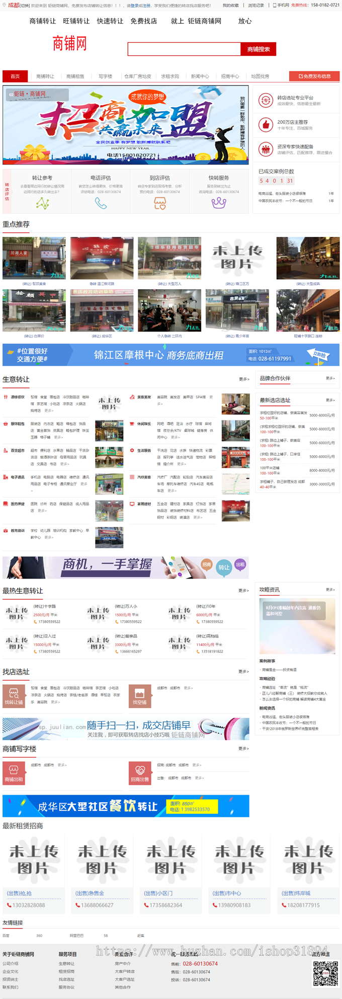Expand 更多 in 品牌合作伙伴 panel
Screen dimensions: 342x999
[x=330, y=378]
